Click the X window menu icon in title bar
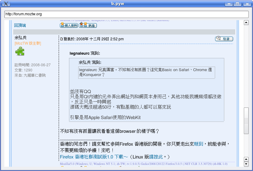253x171 pixels. pyautogui.click(x=6, y=4)
